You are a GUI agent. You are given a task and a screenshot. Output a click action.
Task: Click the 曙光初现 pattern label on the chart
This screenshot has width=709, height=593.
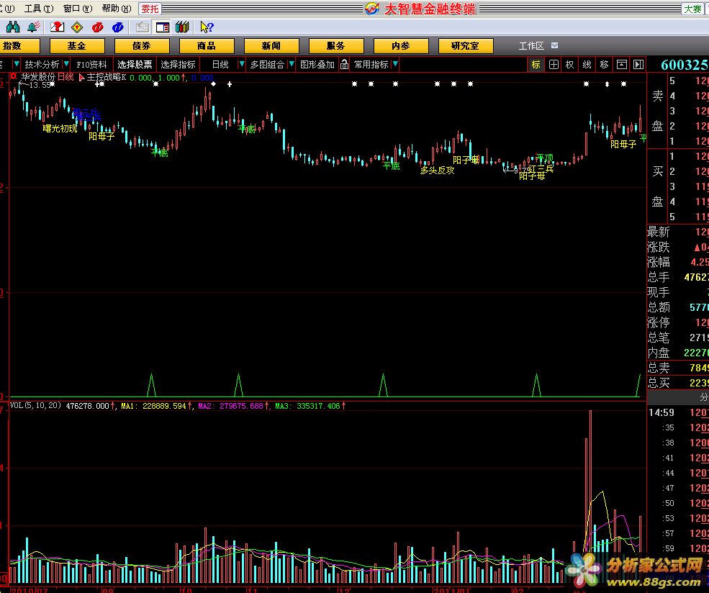point(60,128)
